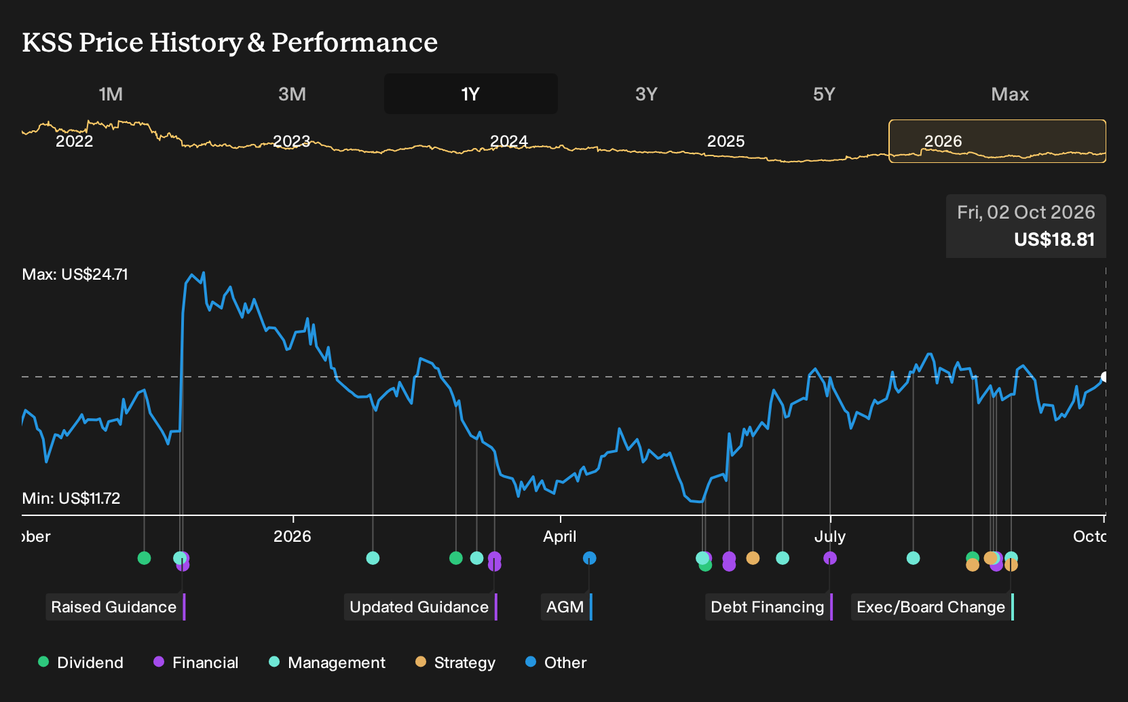1128x702 pixels.
Task: Switch to the 1M time range
Action: click(x=111, y=94)
